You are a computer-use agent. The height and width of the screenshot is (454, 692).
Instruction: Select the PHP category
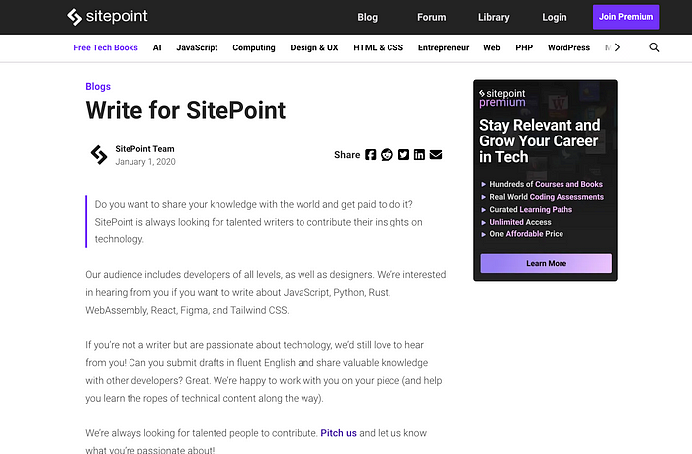[524, 47]
